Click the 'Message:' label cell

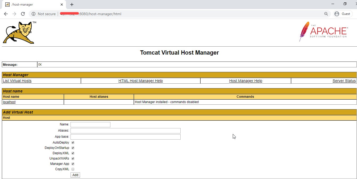20,64
